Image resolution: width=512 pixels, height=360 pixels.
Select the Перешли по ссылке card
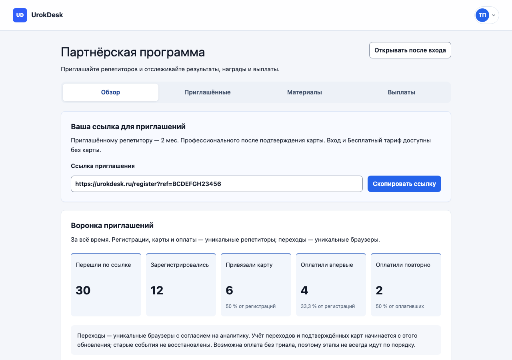pos(106,284)
